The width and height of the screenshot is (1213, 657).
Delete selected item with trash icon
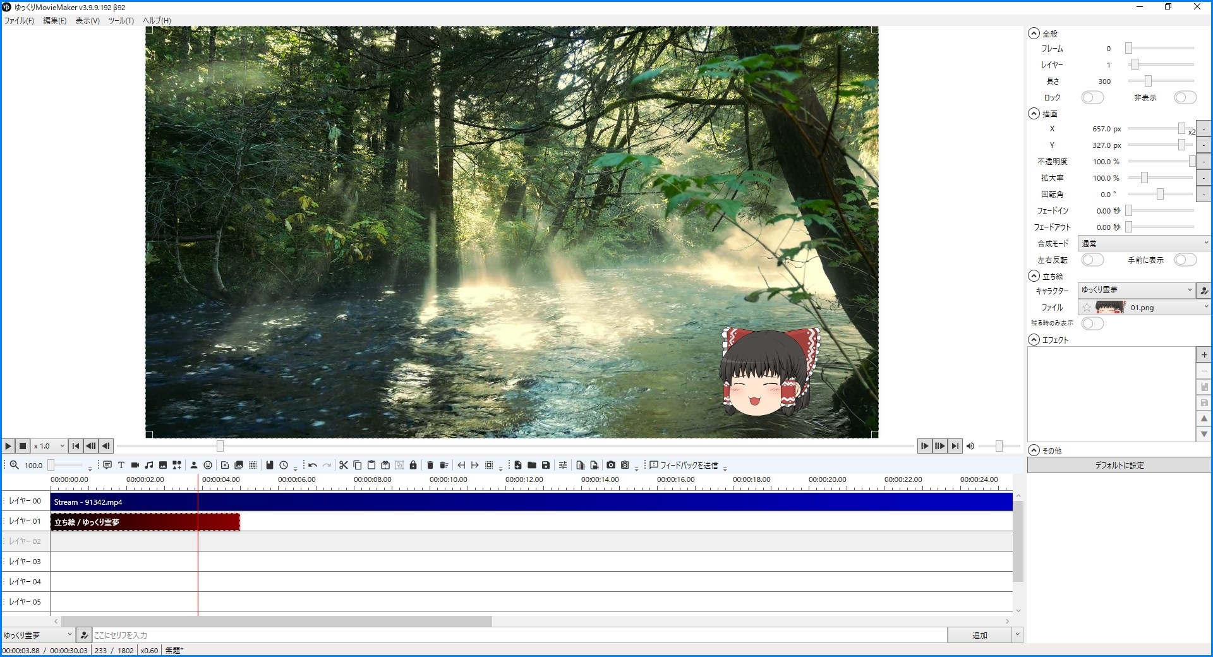coord(430,465)
